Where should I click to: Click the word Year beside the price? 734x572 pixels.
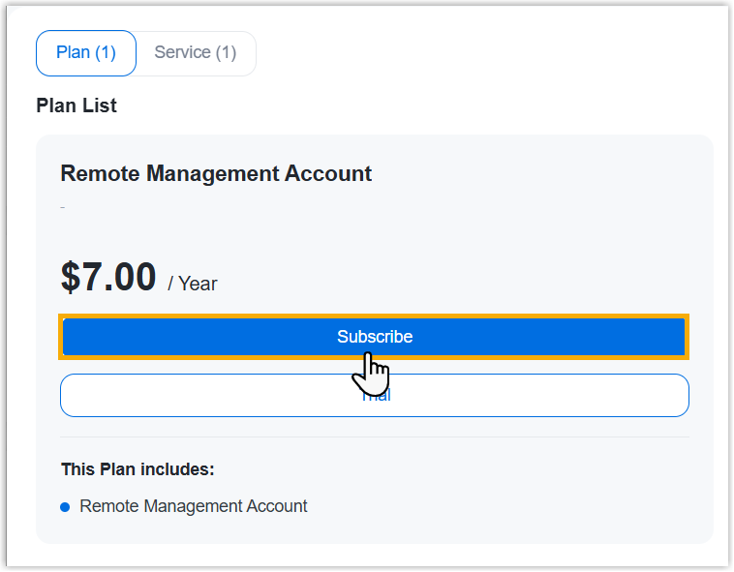(199, 285)
